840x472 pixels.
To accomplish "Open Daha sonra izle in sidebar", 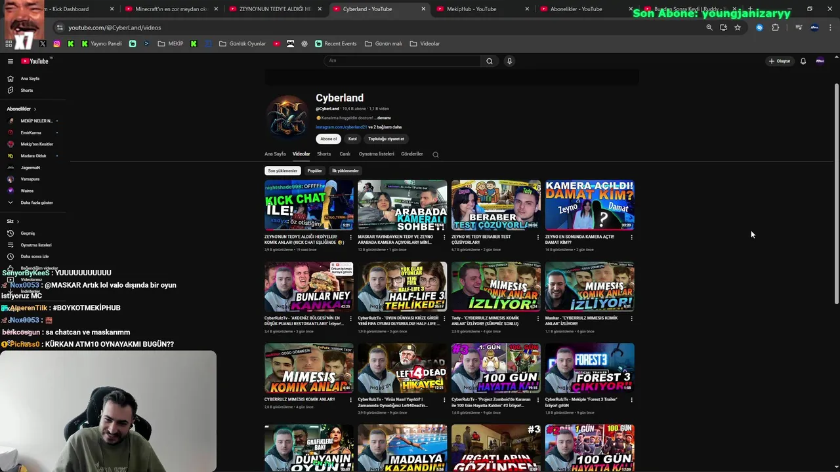I will point(34,256).
